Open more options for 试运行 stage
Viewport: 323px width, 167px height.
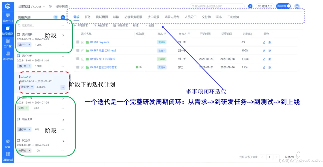[x=63, y=151]
